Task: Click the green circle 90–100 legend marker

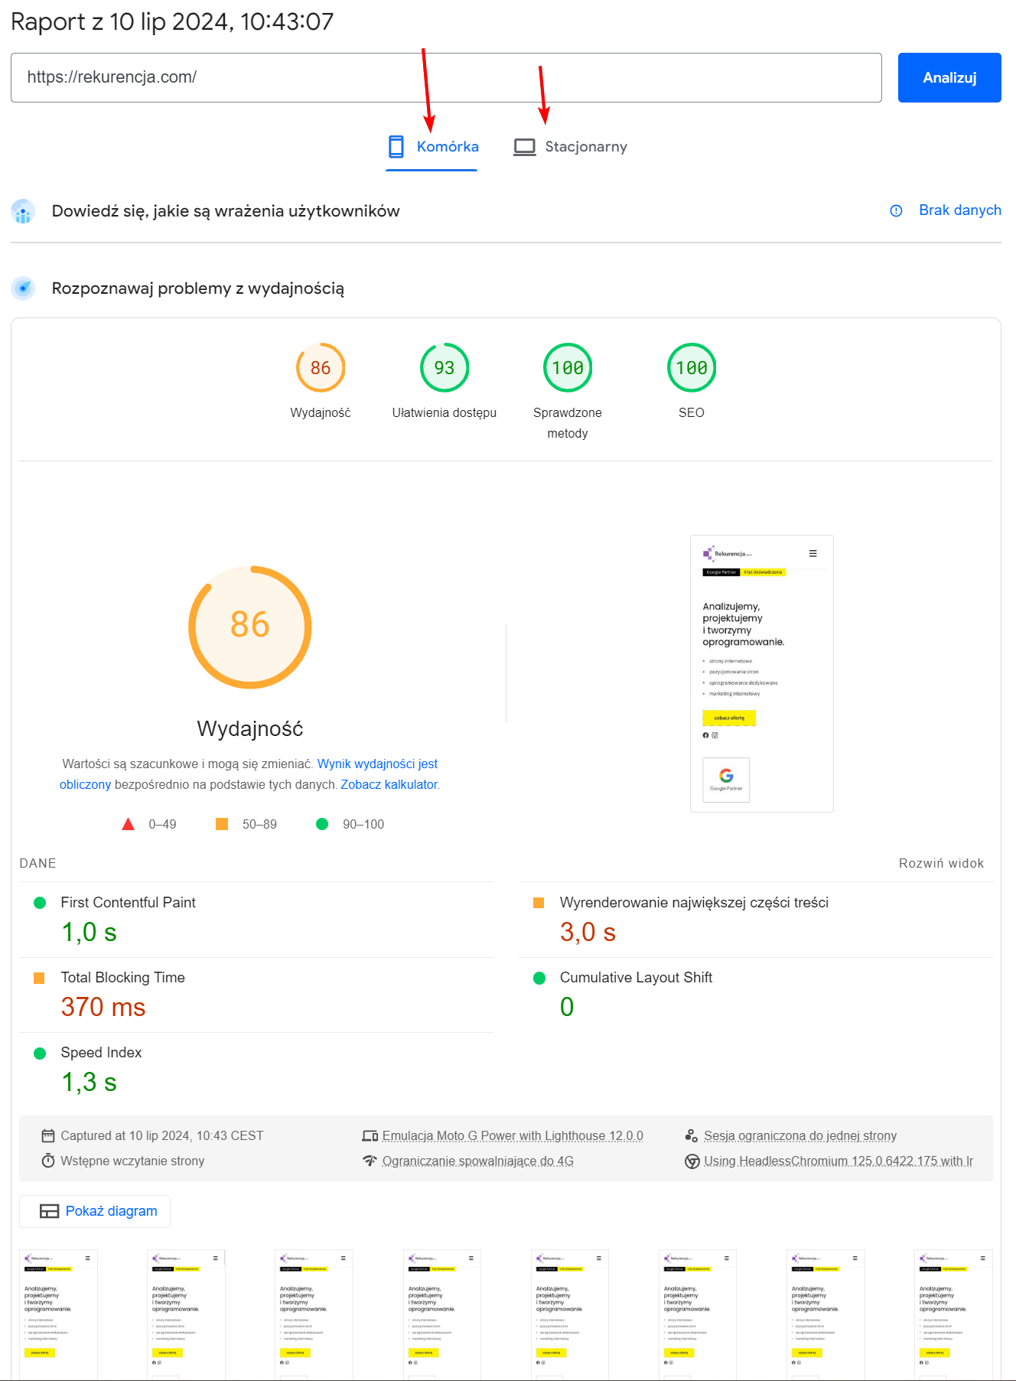Action: pos(322,824)
